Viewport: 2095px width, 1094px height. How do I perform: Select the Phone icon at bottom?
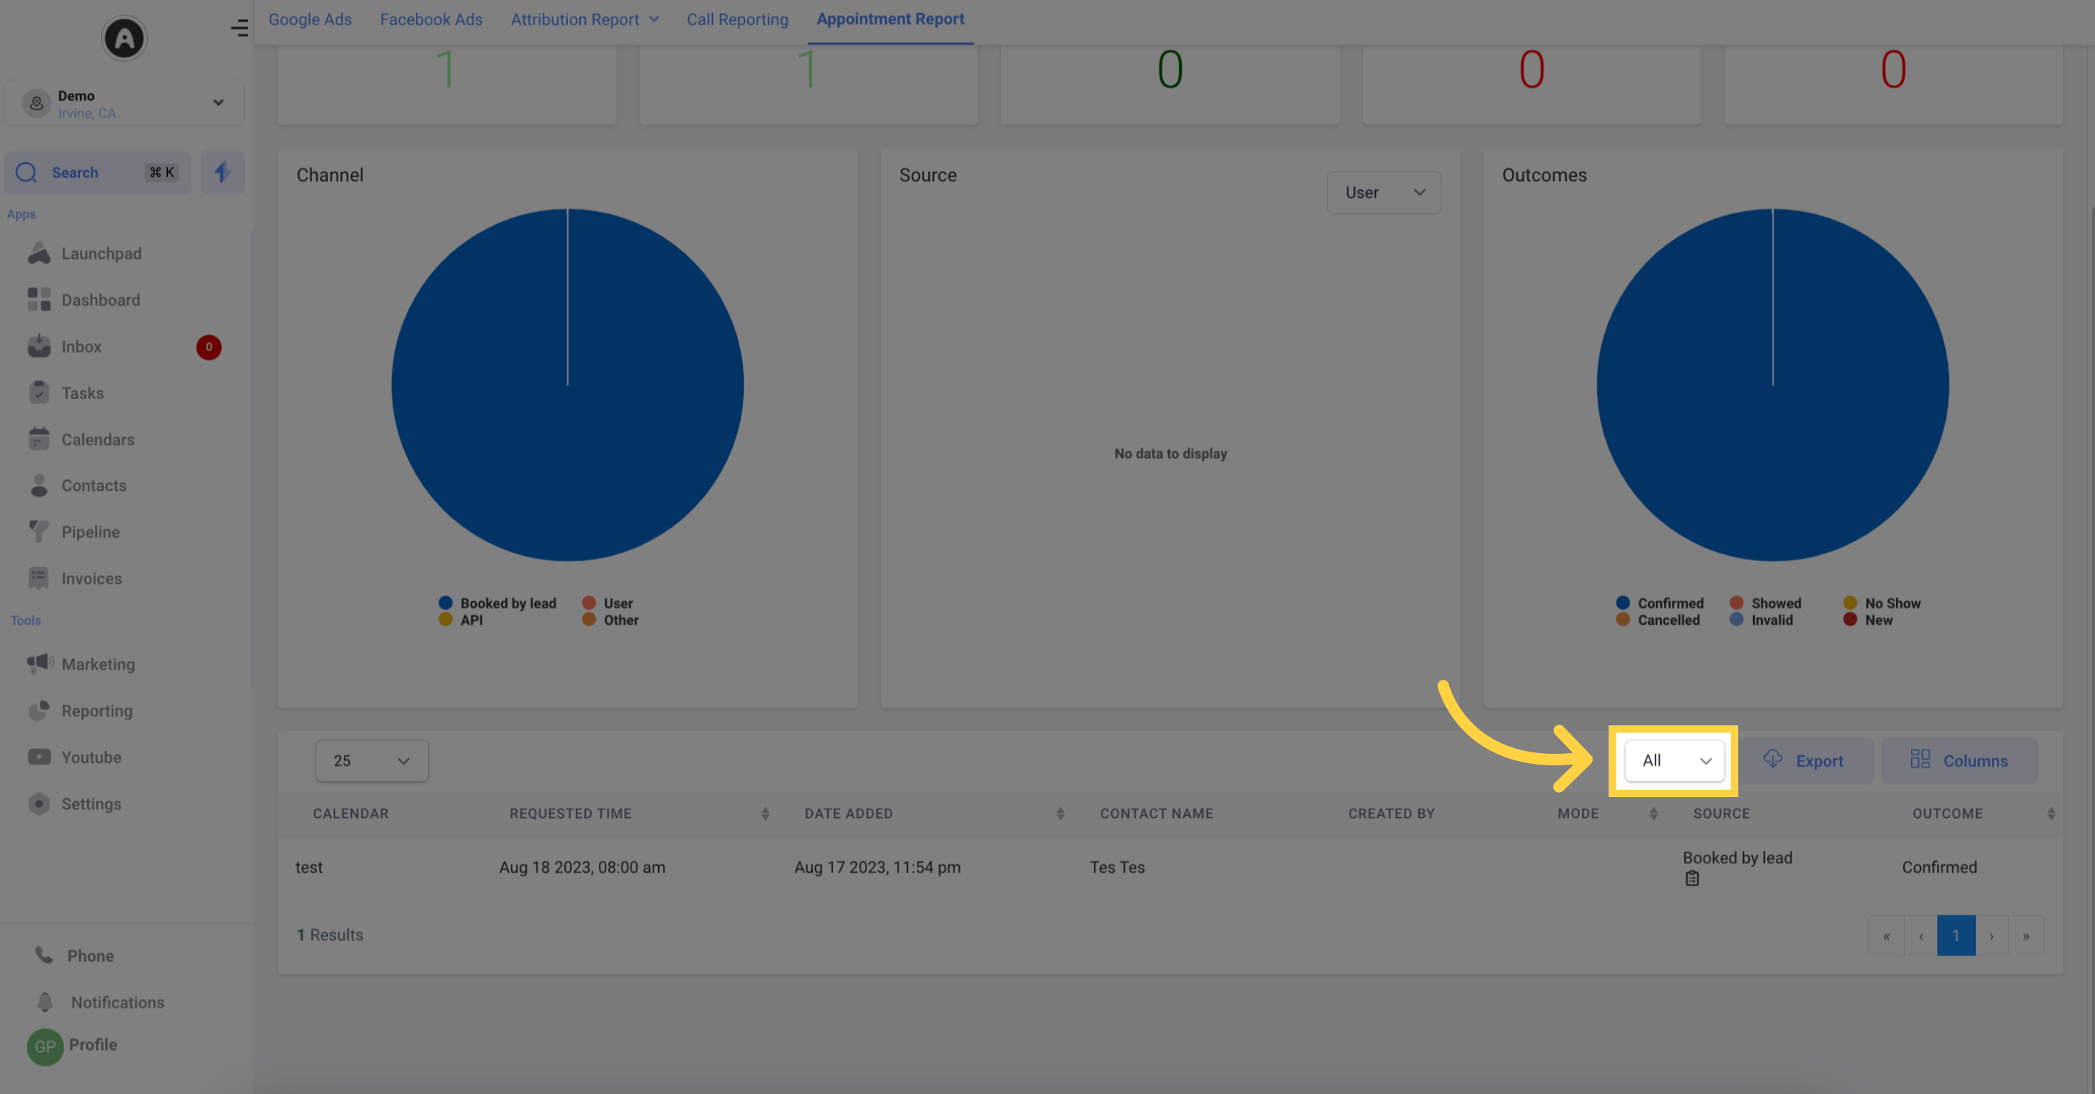(x=43, y=956)
